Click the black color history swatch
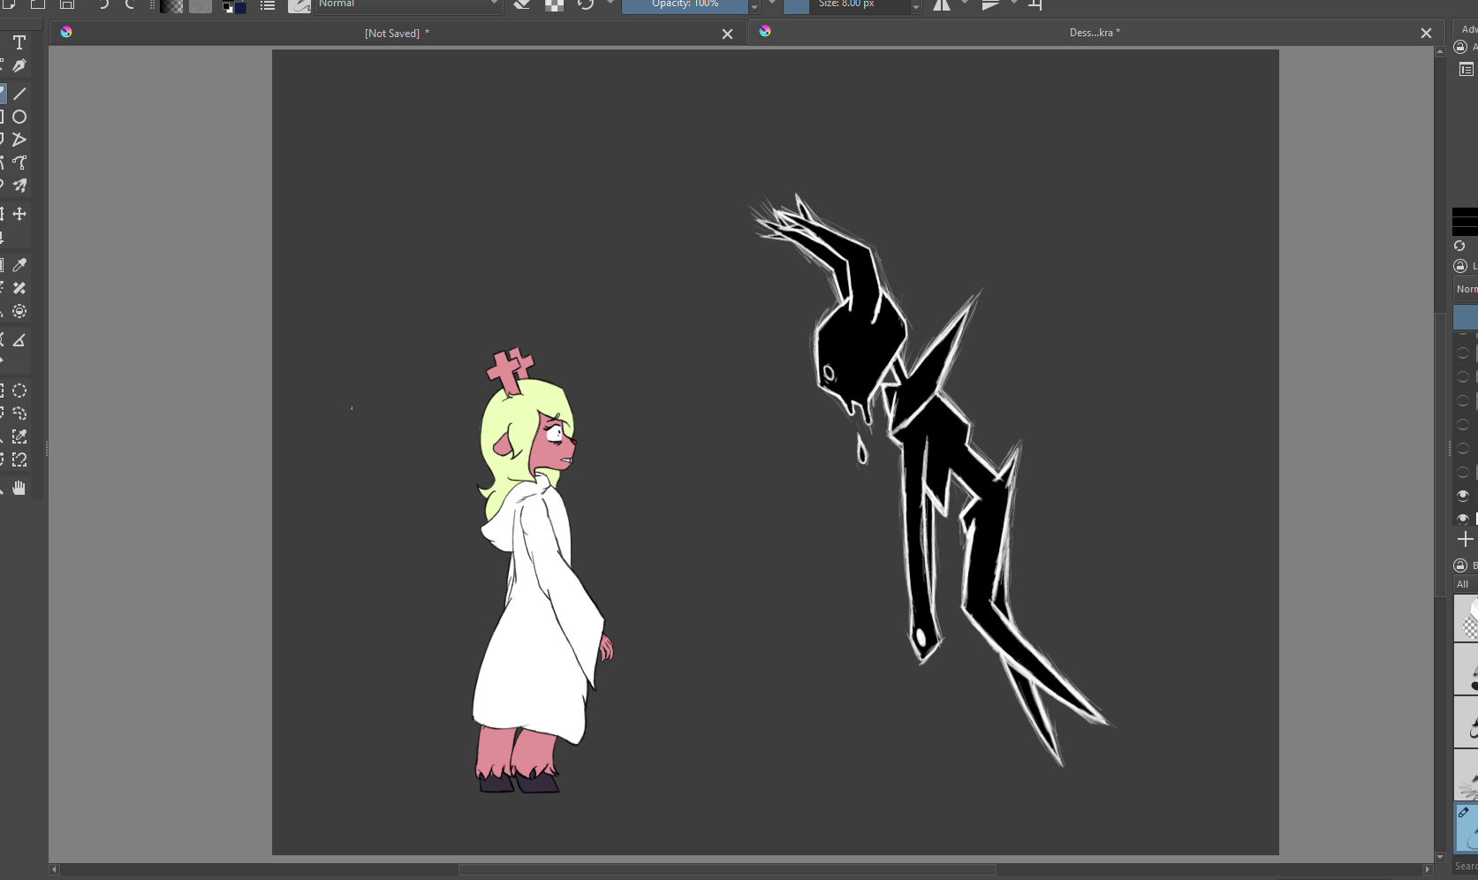The image size is (1478, 880). click(1465, 221)
